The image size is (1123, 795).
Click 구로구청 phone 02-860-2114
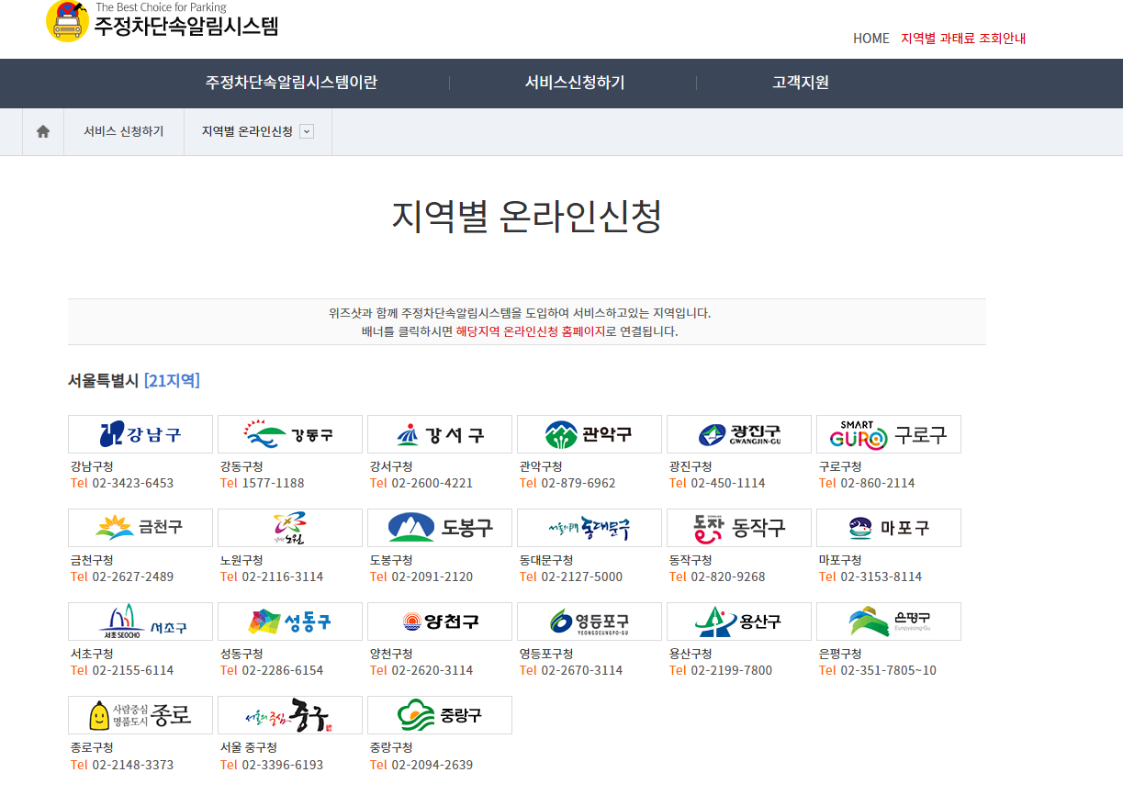coord(878,483)
